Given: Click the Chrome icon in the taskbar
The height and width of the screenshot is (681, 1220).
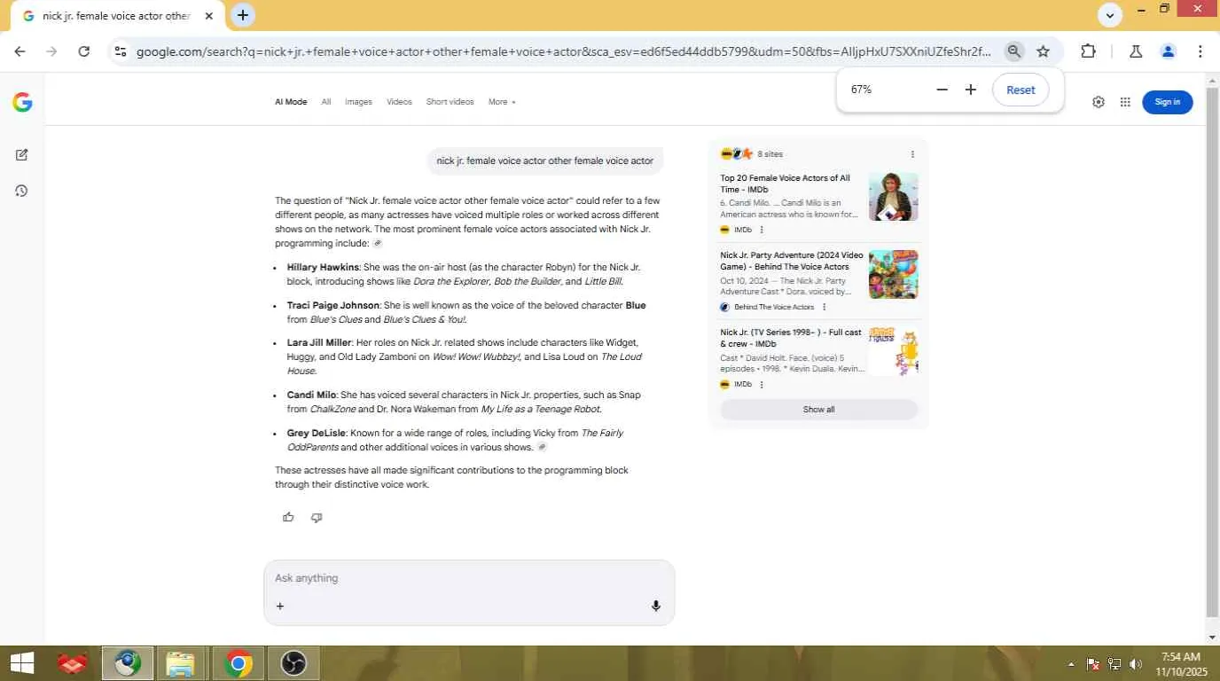Looking at the screenshot, I should [x=238, y=663].
